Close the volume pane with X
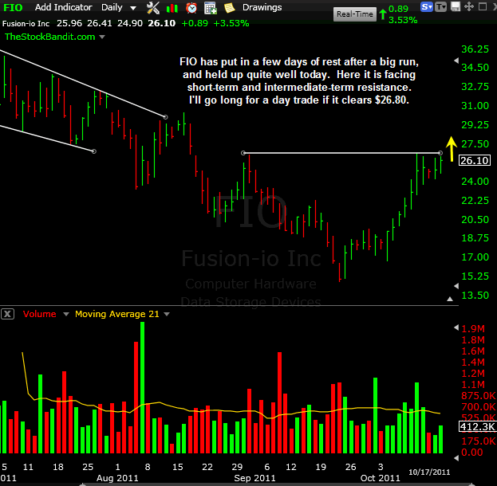497x486 pixels. pos(7,314)
